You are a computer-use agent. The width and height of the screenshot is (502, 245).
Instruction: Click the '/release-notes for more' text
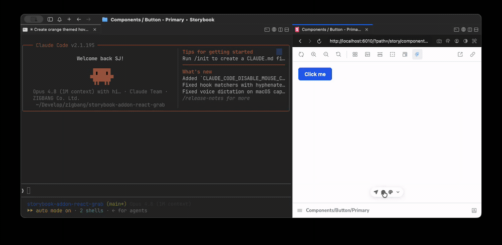[x=216, y=98]
